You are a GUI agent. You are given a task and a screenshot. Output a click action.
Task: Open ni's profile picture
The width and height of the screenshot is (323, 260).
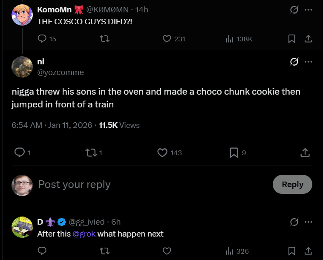22,67
